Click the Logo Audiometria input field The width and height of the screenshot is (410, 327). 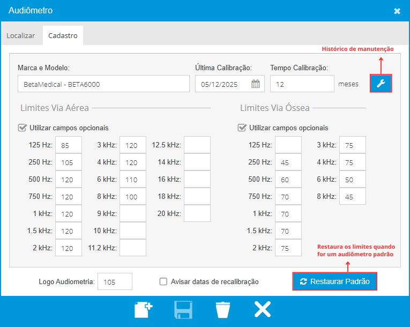click(115, 281)
